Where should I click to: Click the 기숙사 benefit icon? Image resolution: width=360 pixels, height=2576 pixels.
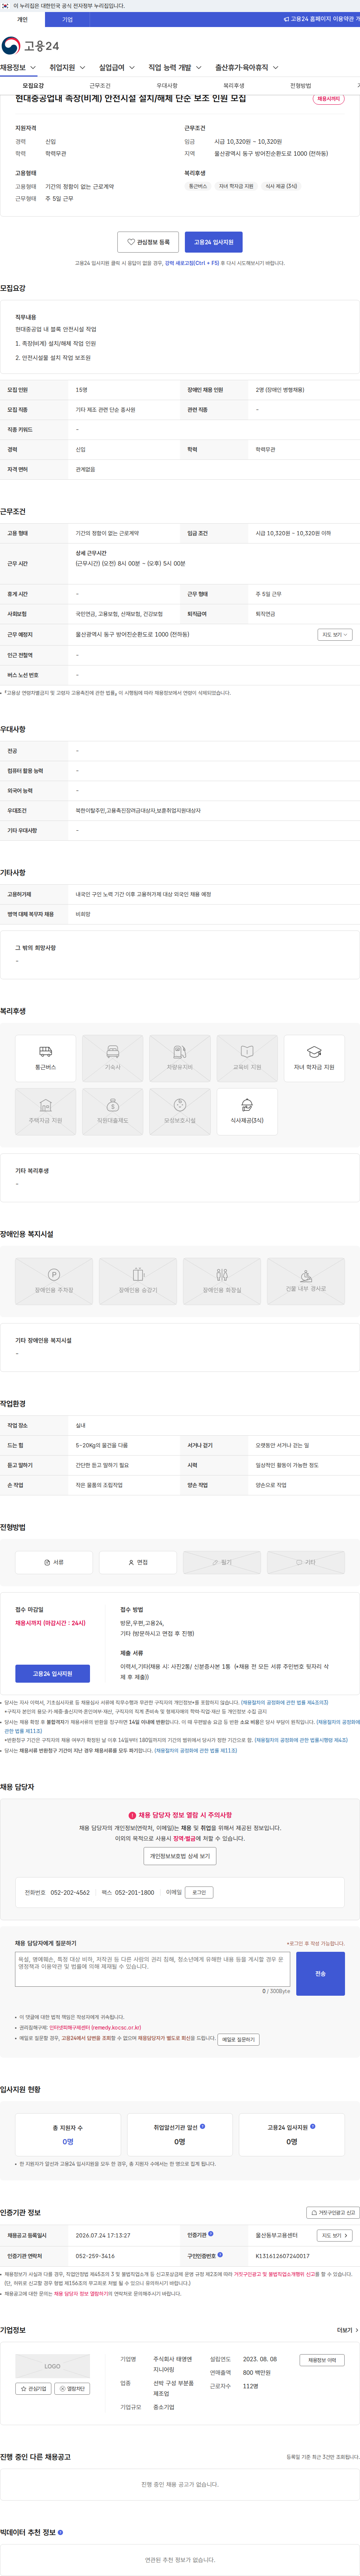112,1058
